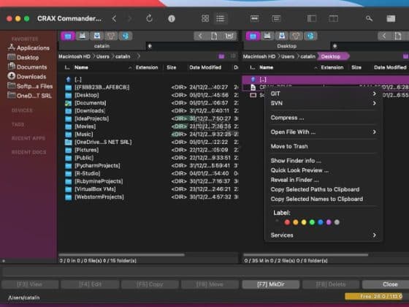
Task: Open Downloads in Favorites sidebar
Action: coord(27,77)
